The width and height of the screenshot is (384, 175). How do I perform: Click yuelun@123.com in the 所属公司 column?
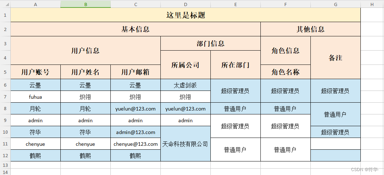click(185, 108)
